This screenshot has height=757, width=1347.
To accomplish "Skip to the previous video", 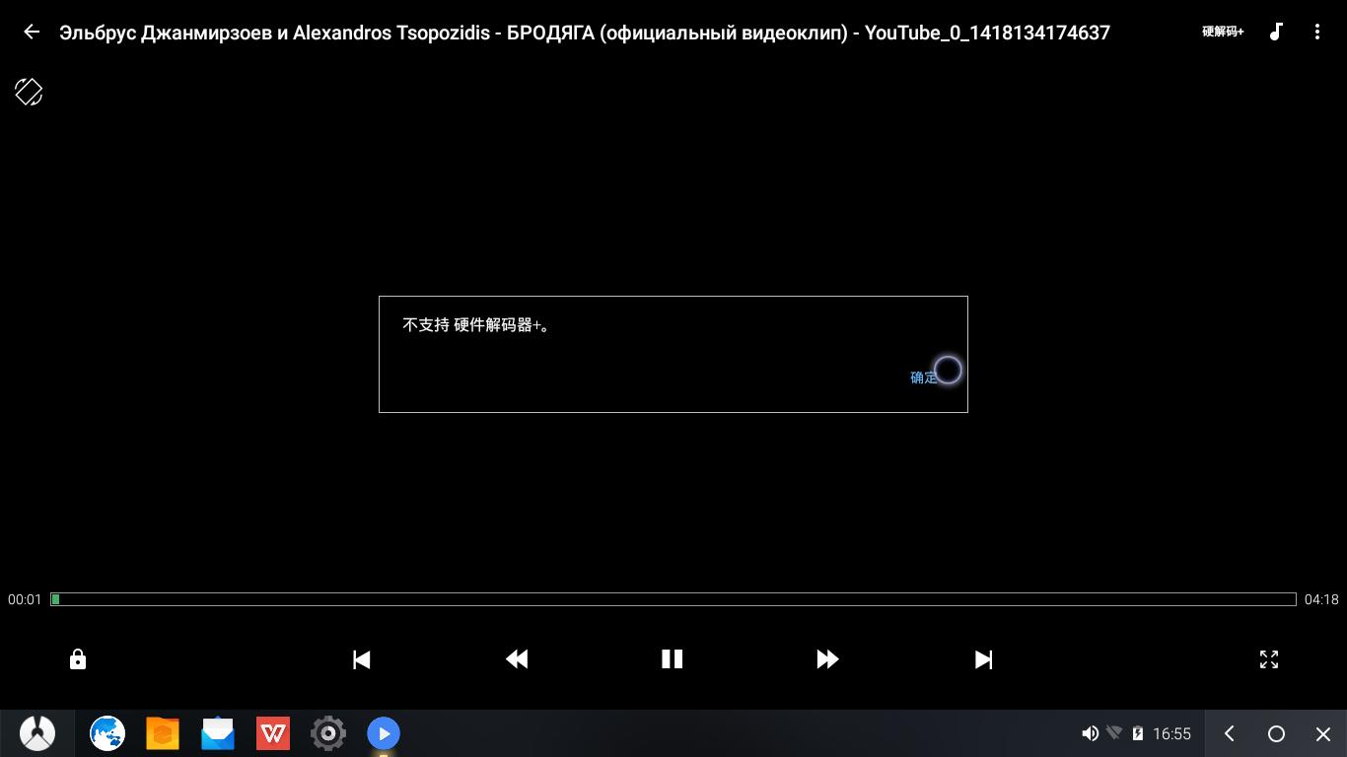I will tap(362, 659).
